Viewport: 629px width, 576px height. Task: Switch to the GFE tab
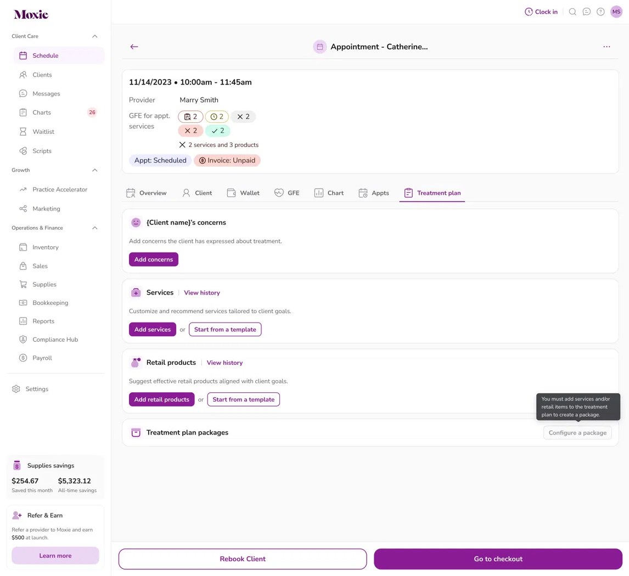pyautogui.click(x=287, y=193)
